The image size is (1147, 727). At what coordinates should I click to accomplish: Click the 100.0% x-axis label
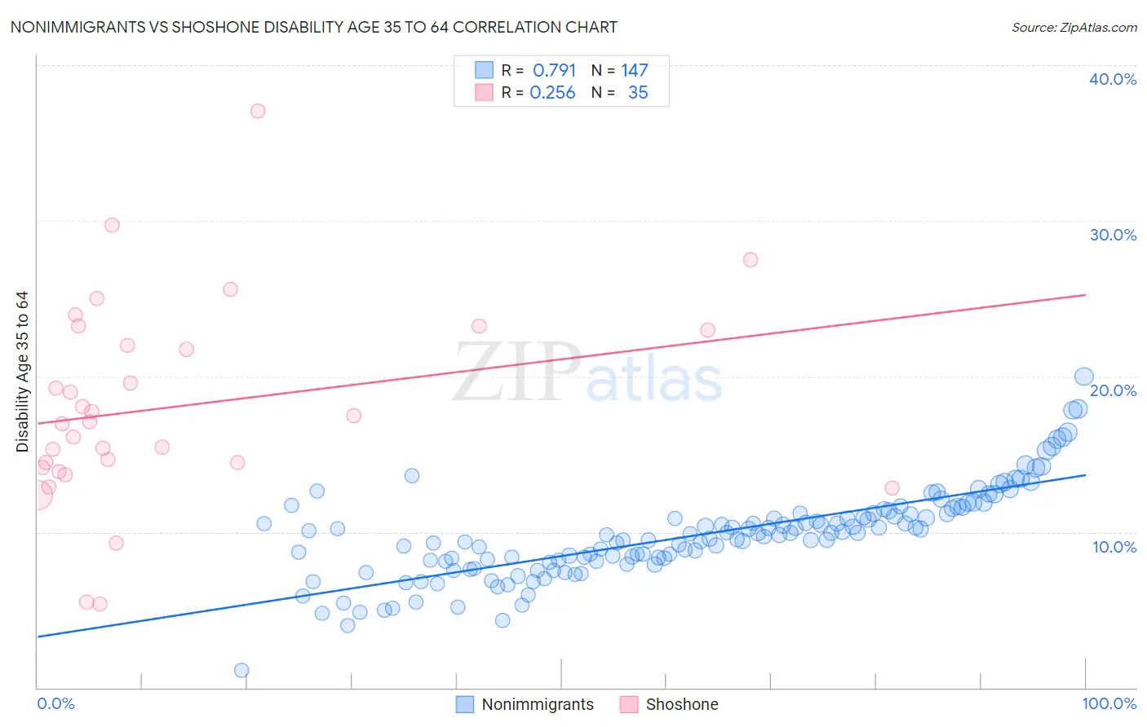pos(1109,703)
